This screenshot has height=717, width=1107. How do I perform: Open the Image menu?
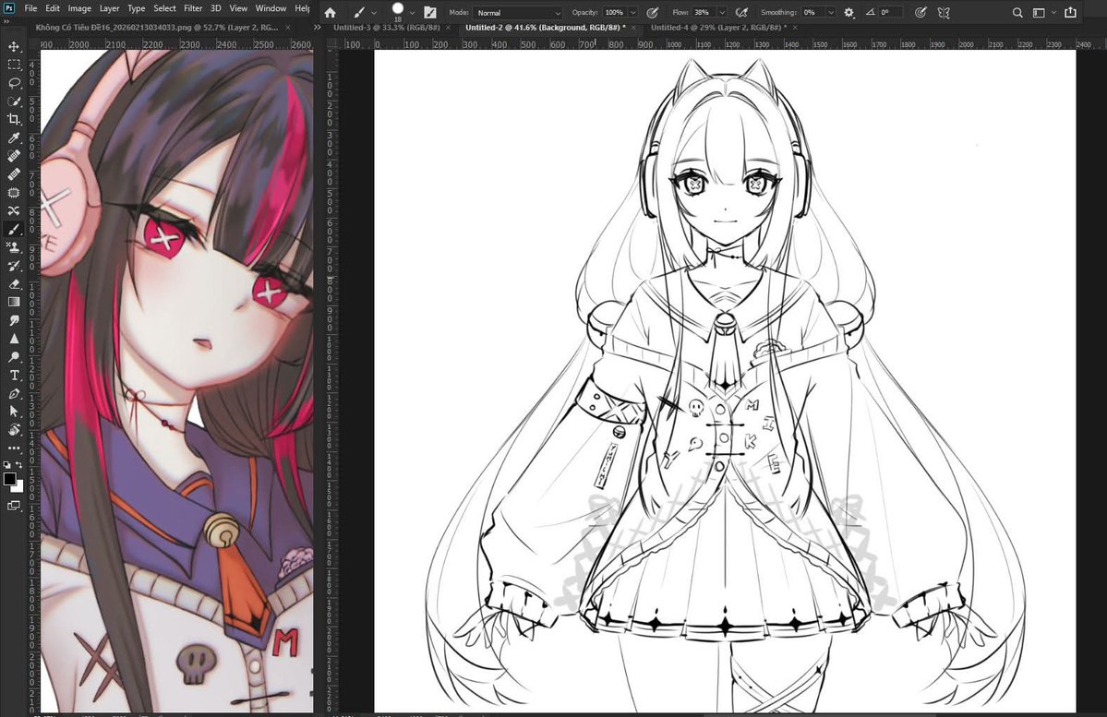pos(79,8)
